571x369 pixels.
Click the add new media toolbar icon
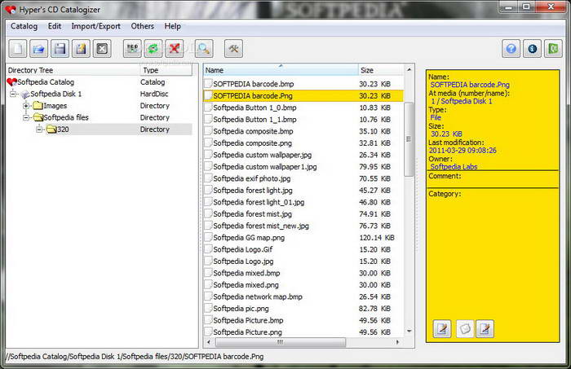coord(132,48)
